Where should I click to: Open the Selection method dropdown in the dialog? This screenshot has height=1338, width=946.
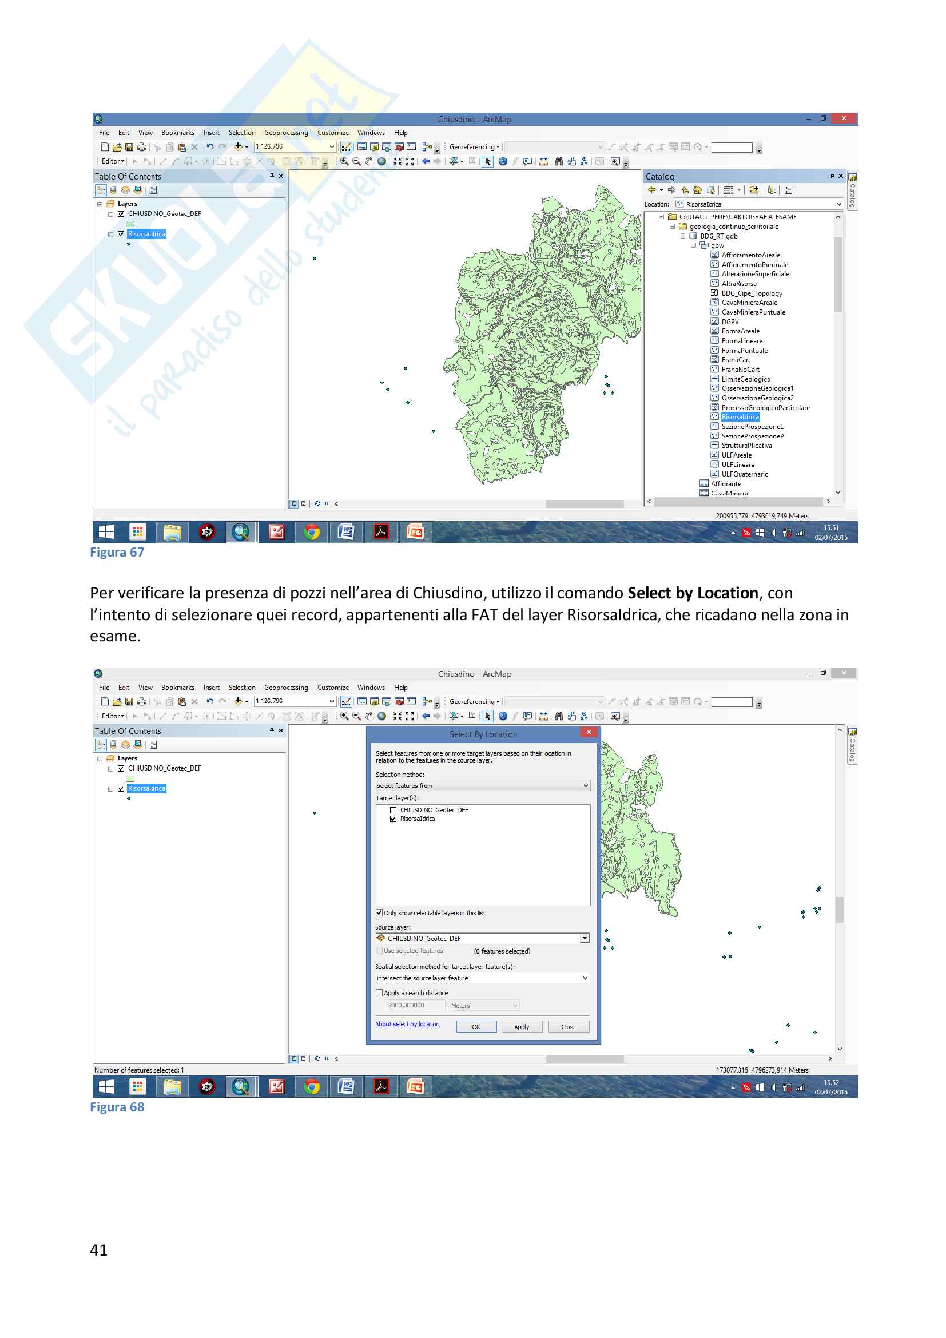click(586, 785)
